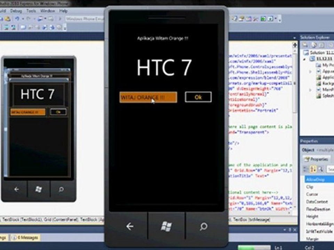Click the Start Debugging play arrow
The width and height of the screenshot is (334, 250).
coord(60,19)
